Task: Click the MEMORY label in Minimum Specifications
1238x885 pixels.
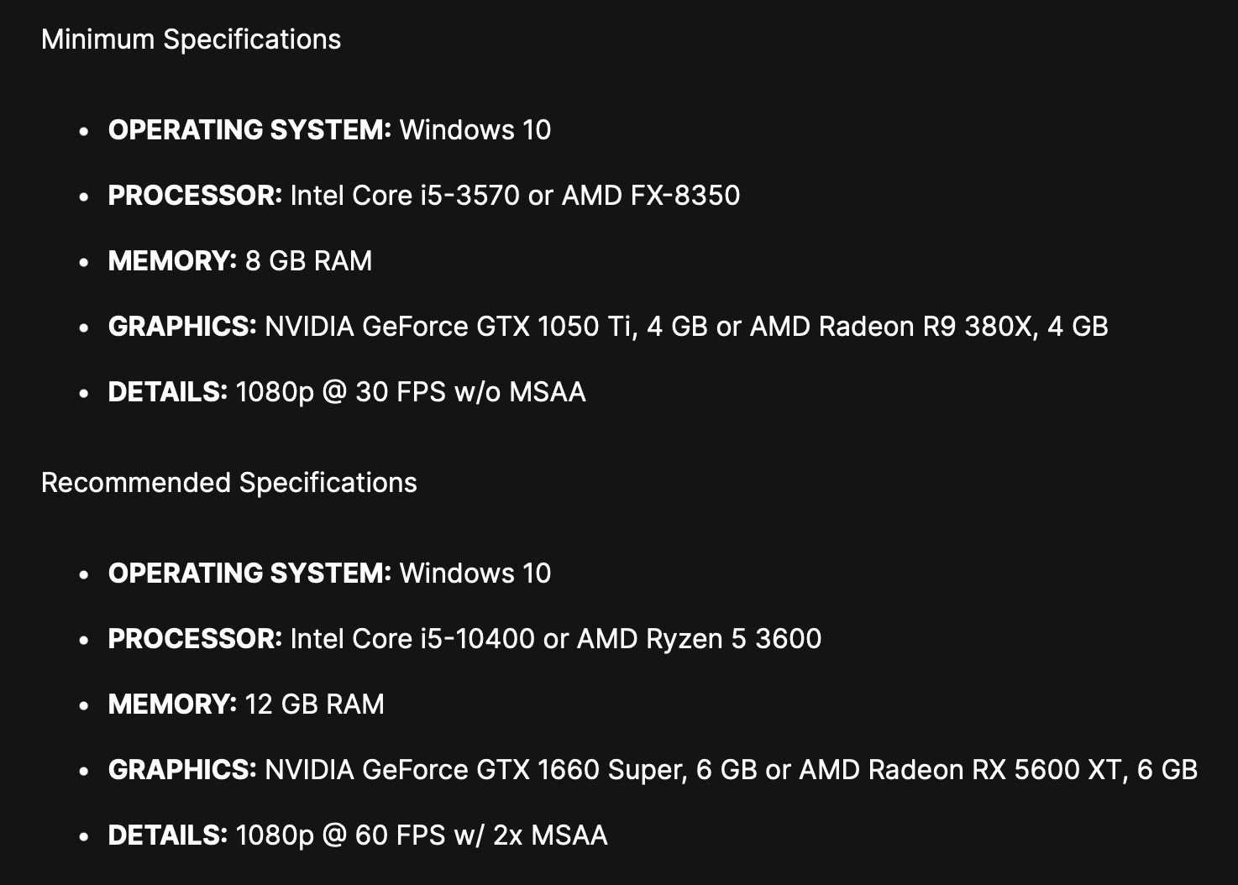Action: coord(172,261)
